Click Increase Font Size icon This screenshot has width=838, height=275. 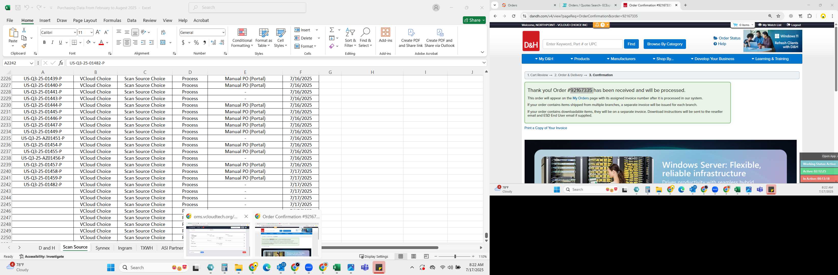98,32
